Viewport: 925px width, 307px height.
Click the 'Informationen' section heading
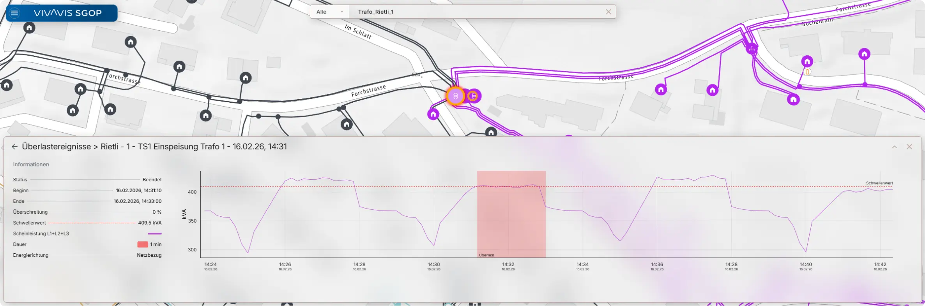tap(31, 164)
